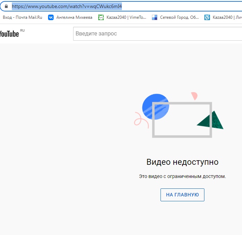The width and height of the screenshot is (242, 235).
Task: Select the highlighted YouTube URL in the address bar
Action: [x=67, y=7]
